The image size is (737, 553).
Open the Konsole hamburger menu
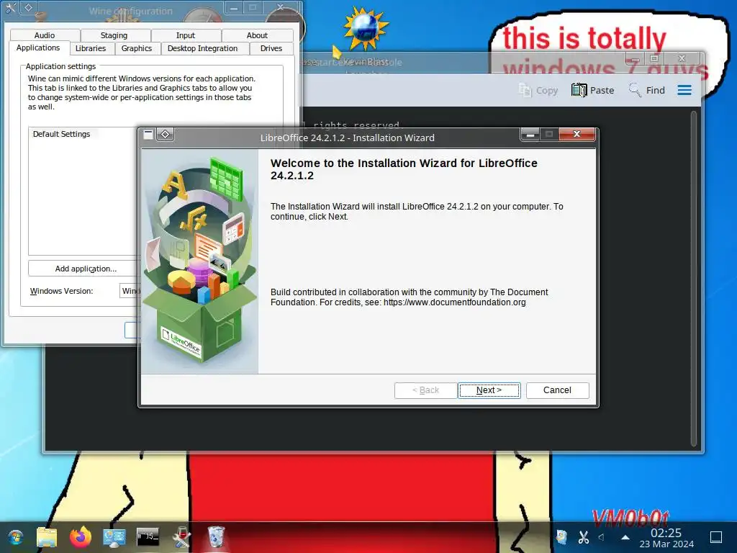coord(684,90)
